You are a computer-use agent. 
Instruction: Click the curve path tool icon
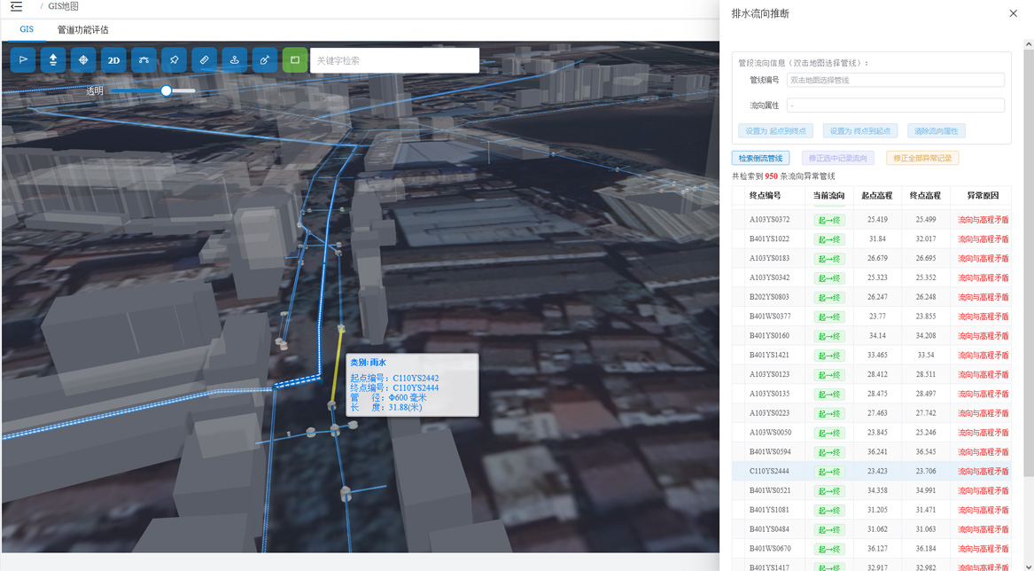coord(144,60)
